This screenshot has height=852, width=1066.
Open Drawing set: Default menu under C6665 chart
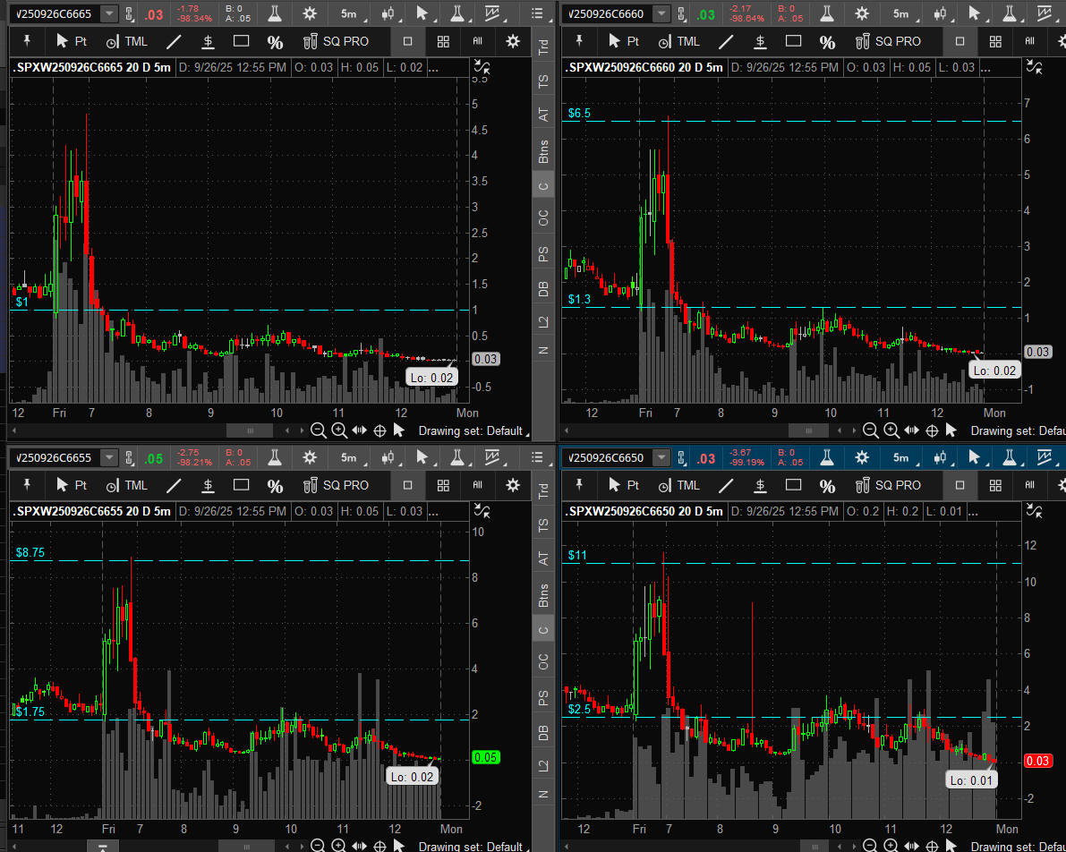tap(472, 430)
